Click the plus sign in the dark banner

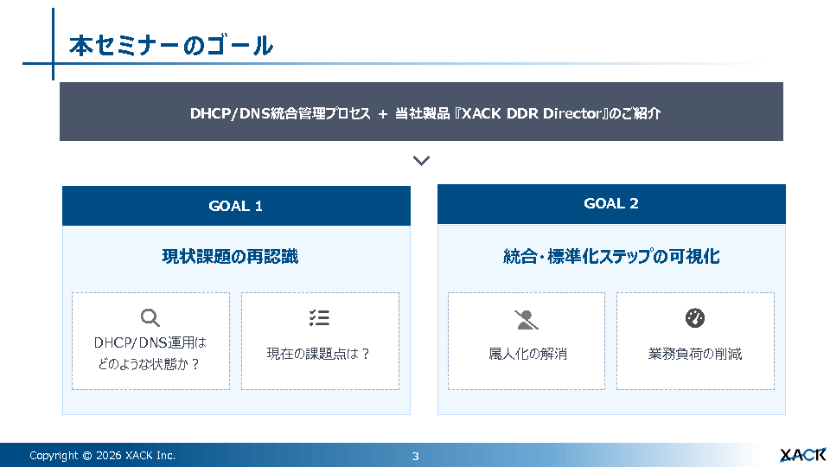[x=382, y=113]
